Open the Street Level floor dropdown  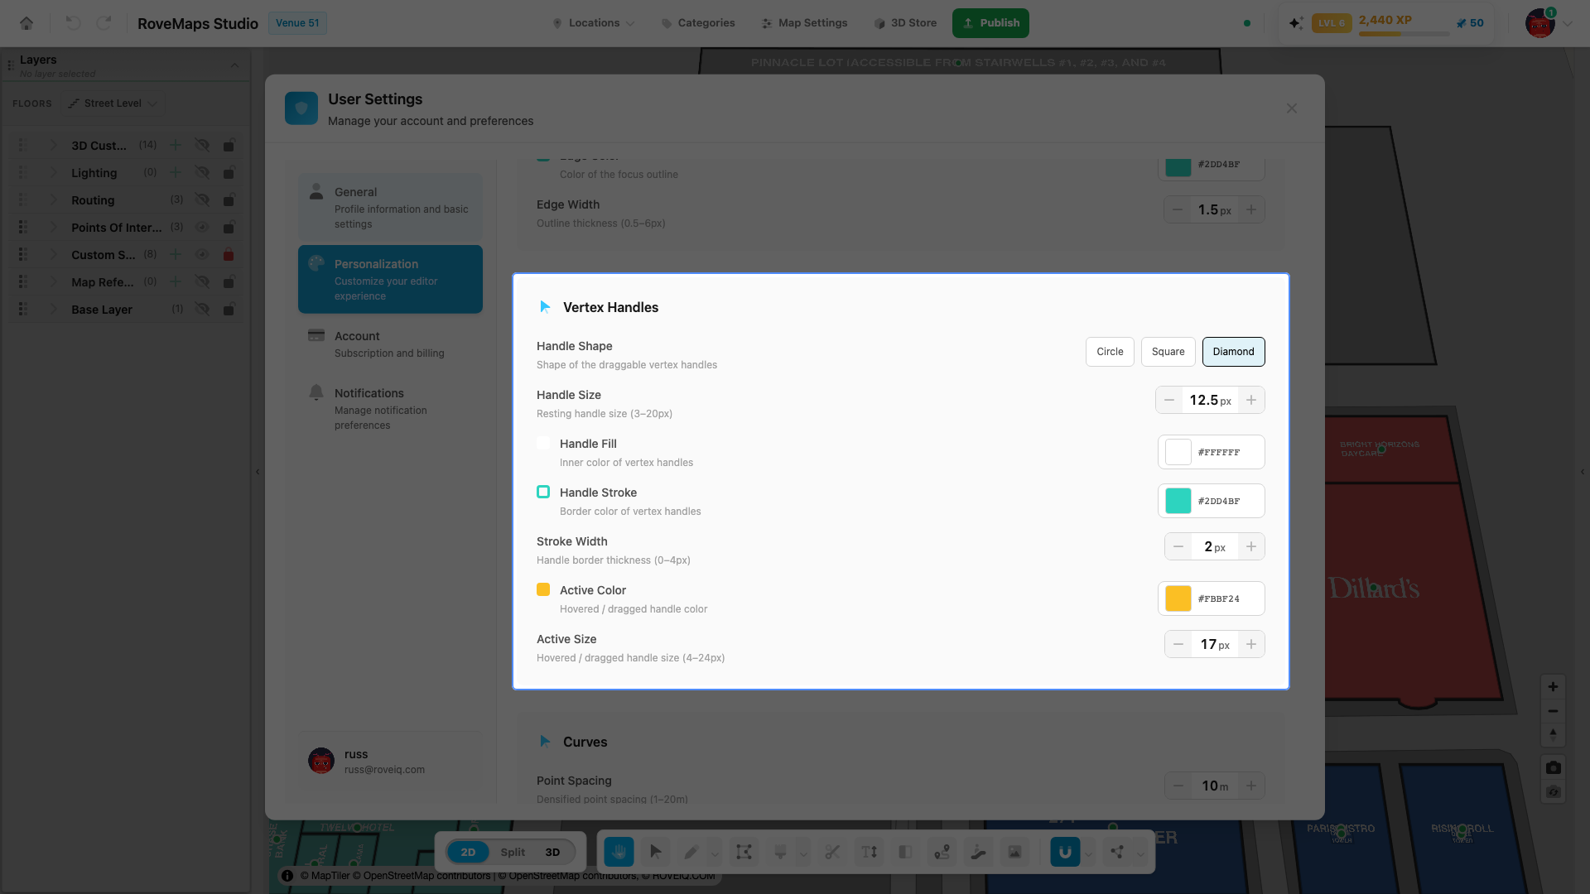(113, 103)
